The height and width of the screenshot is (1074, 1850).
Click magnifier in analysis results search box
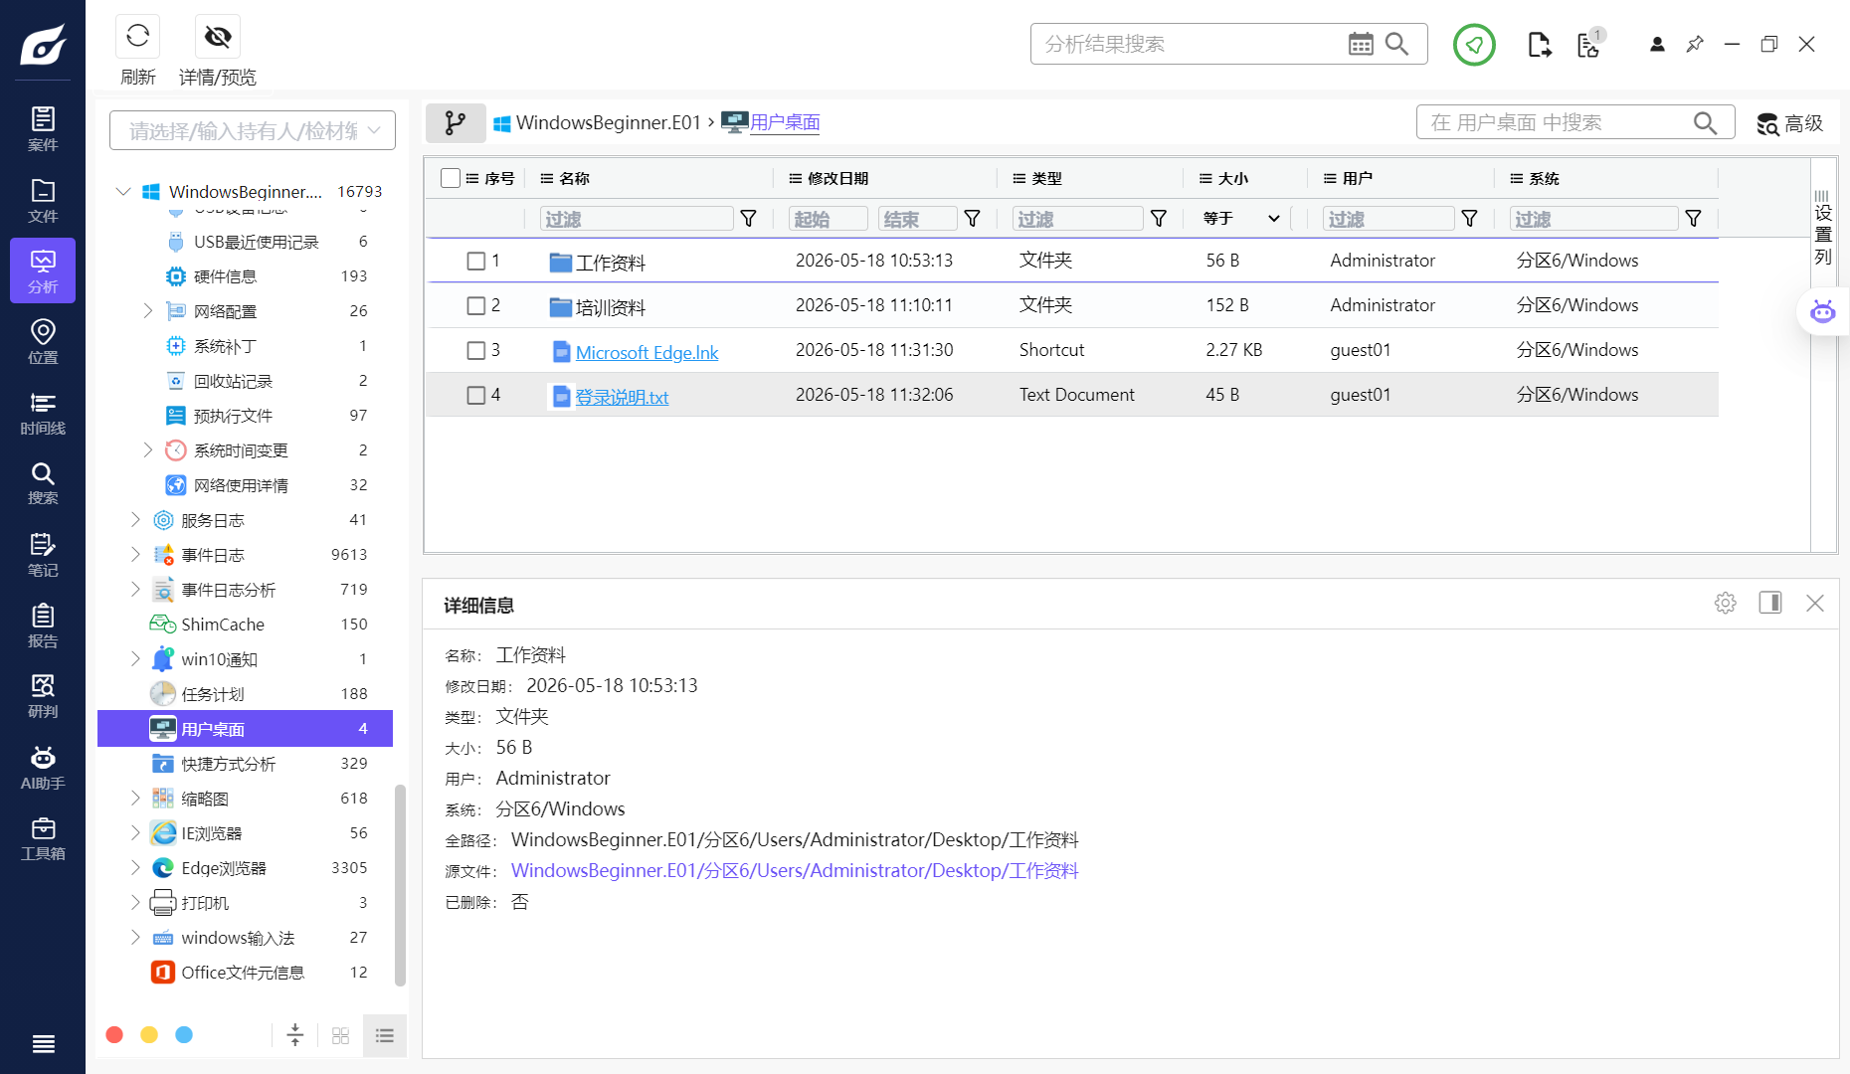[1396, 44]
